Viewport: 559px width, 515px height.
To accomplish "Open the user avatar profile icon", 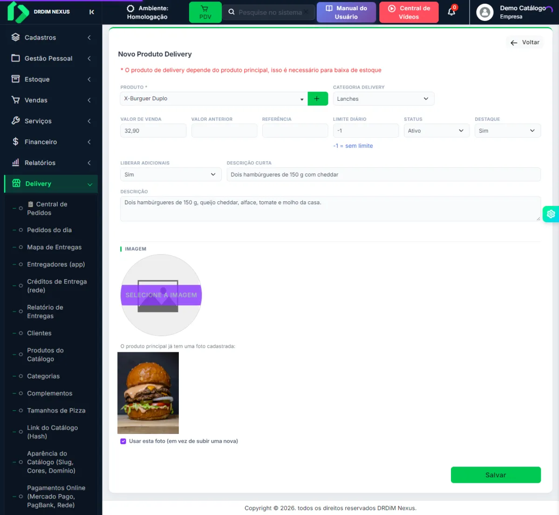I will click(x=485, y=12).
